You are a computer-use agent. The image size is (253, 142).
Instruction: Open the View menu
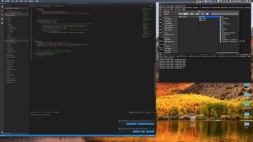pos(21,1)
